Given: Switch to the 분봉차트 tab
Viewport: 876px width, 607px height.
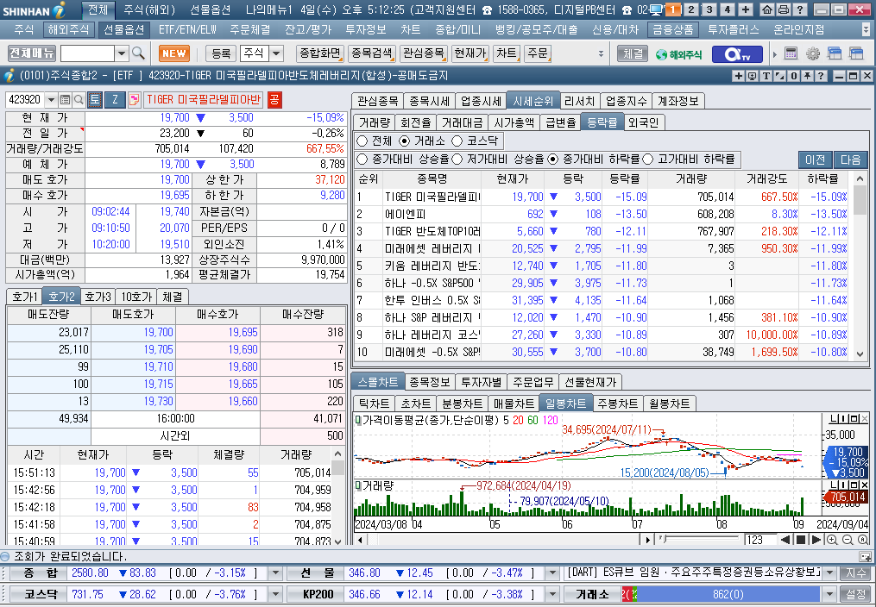Looking at the screenshot, I should [462, 404].
